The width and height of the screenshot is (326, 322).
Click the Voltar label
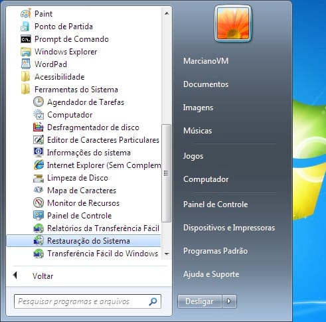point(43,276)
